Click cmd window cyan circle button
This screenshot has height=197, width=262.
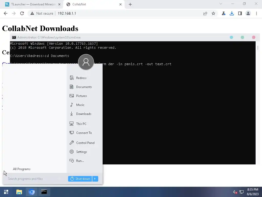[x=231, y=37]
